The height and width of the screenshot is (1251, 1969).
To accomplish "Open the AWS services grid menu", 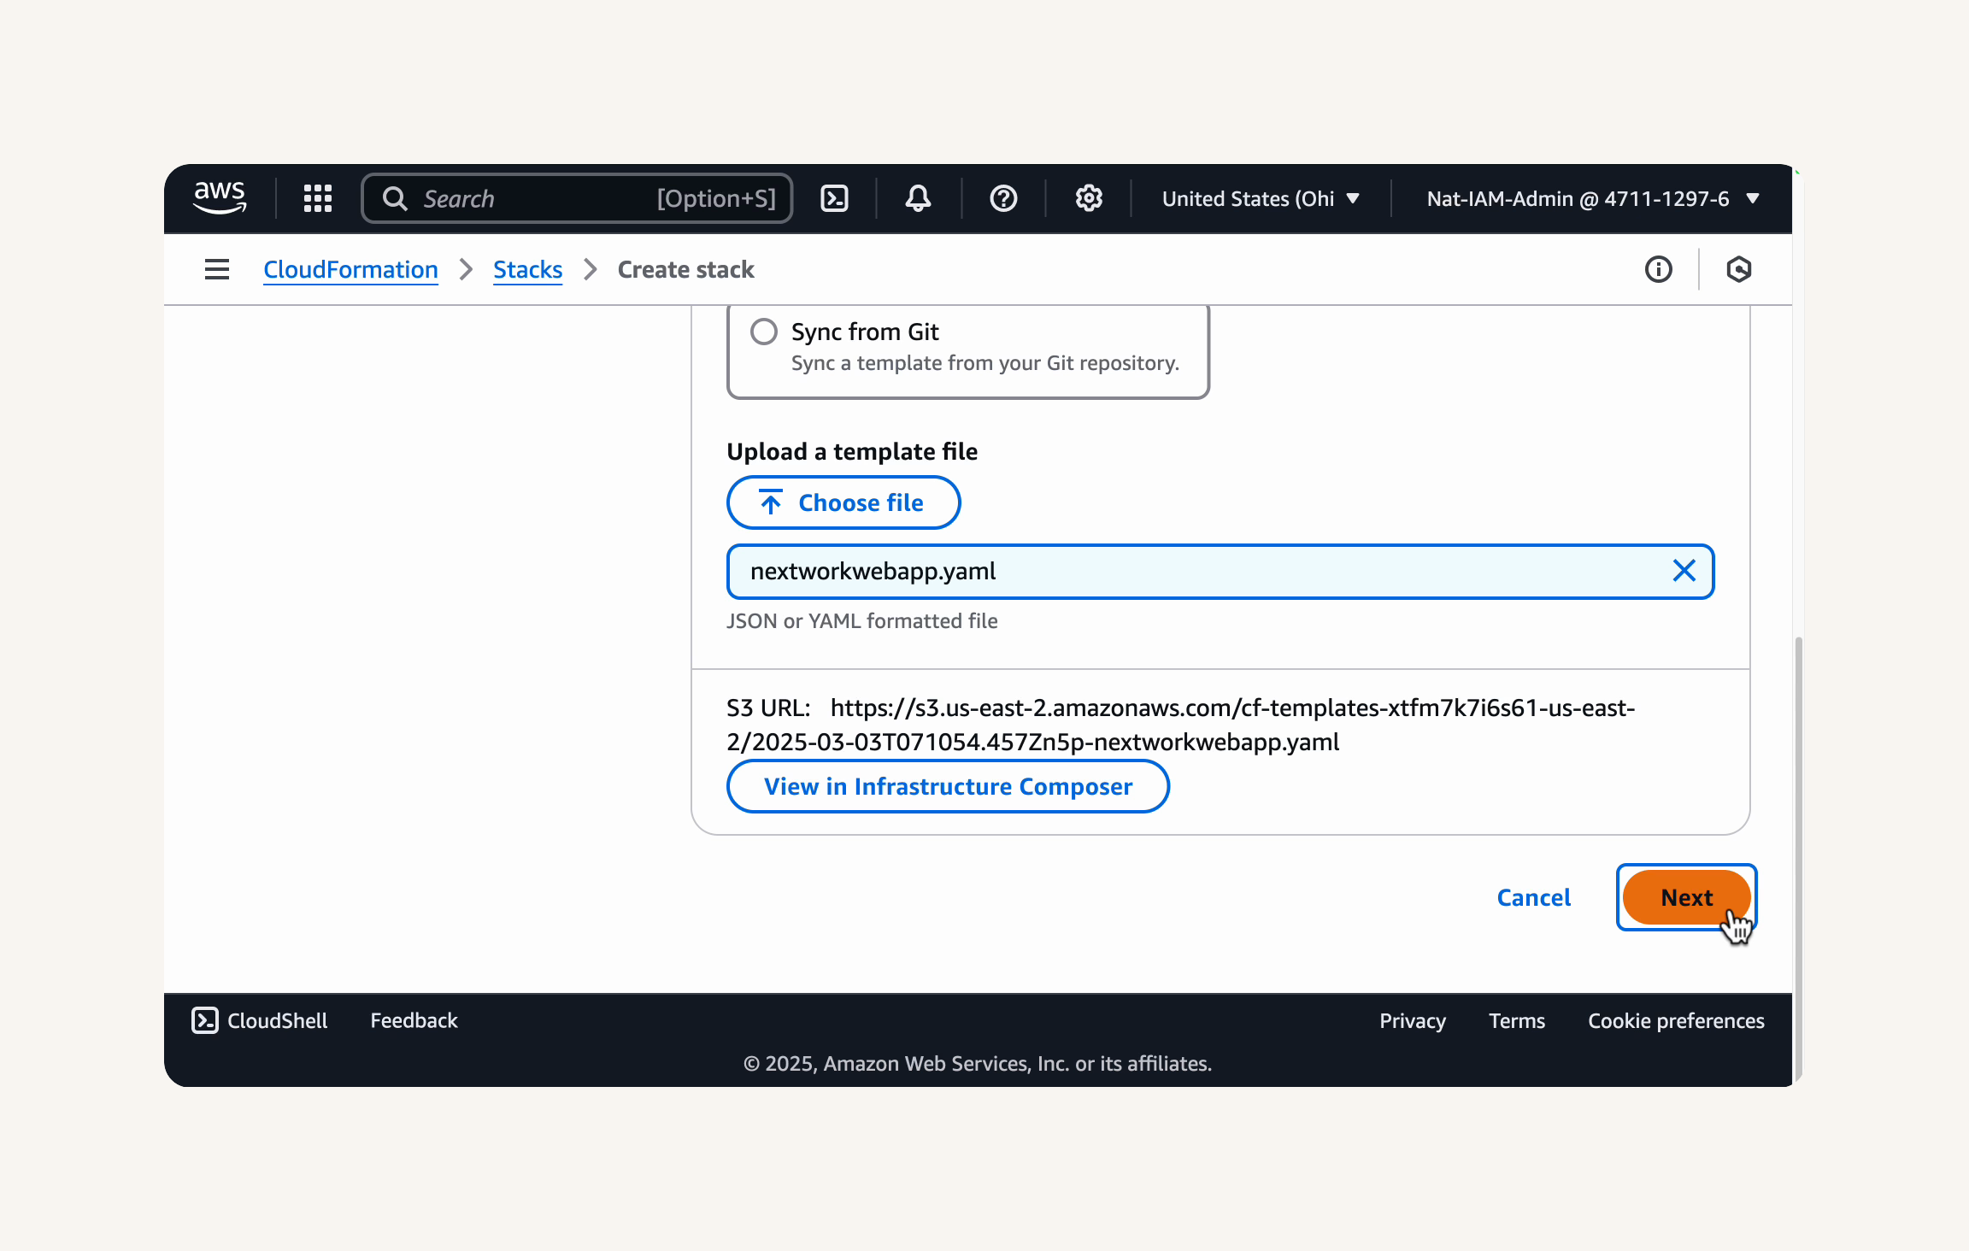I will click(318, 198).
